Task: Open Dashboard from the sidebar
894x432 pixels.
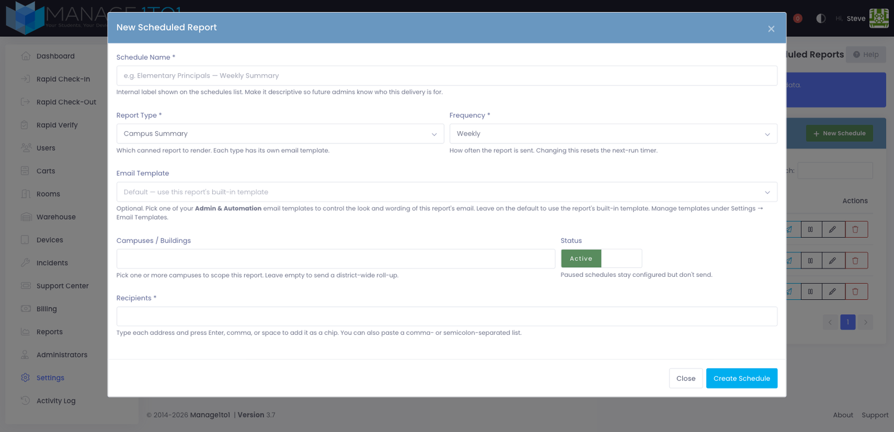Action: (x=55, y=56)
